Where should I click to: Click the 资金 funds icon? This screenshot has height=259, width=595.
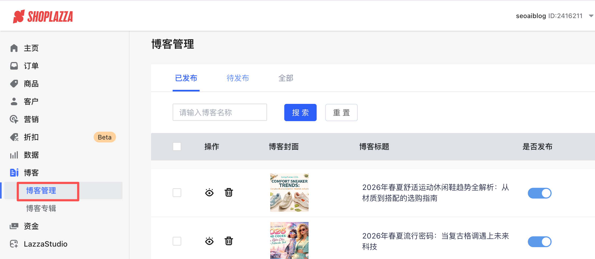pyautogui.click(x=14, y=226)
